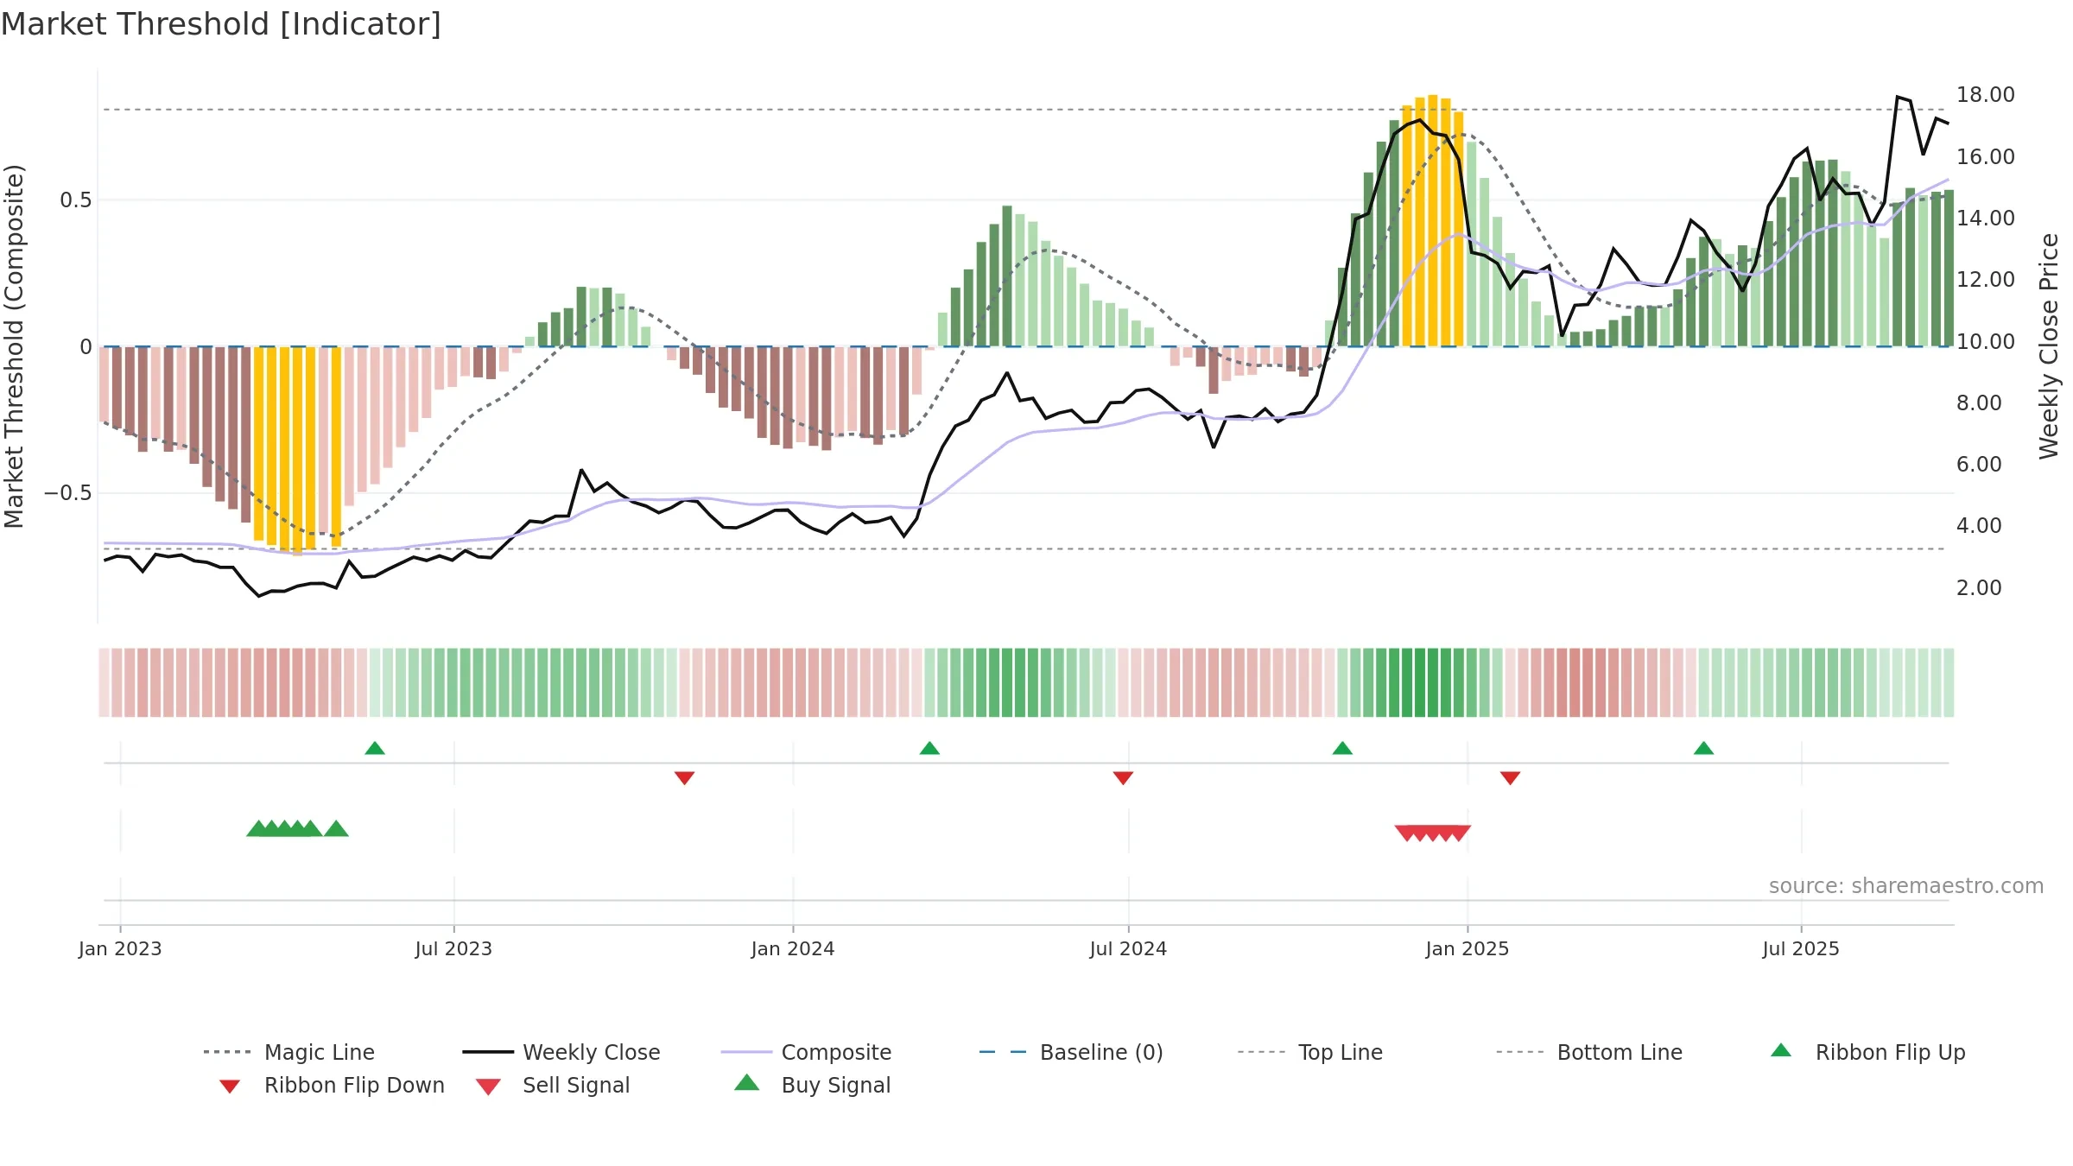Click the Jul 2024 x-axis label
This screenshot has width=2073, height=1166.
(x=1128, y=949)
